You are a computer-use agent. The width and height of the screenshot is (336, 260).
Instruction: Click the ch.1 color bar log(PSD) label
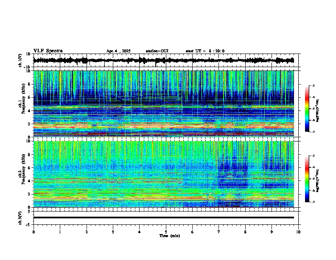318,111
